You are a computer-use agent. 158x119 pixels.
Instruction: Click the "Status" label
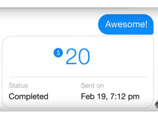[x=18, y=85]
